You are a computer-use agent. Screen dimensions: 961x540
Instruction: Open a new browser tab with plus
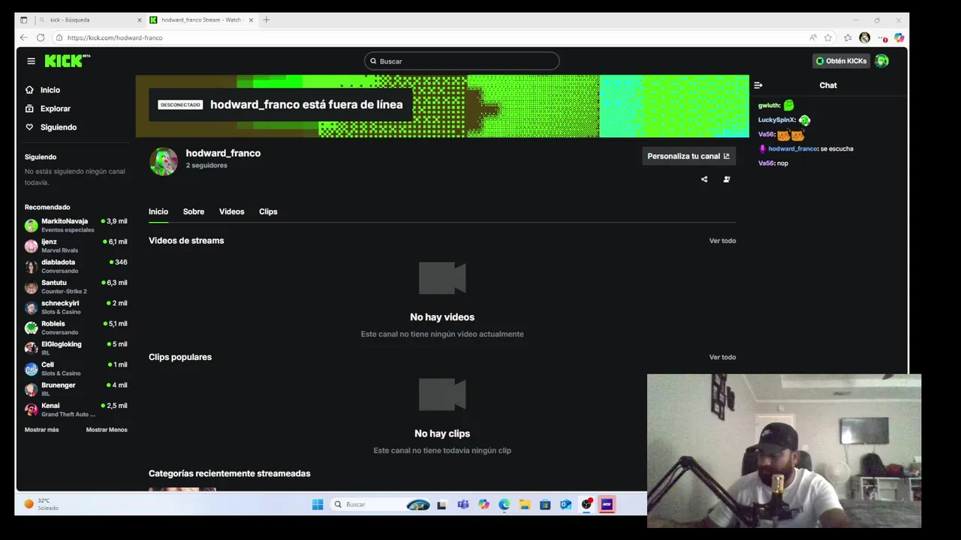(266, 20)
